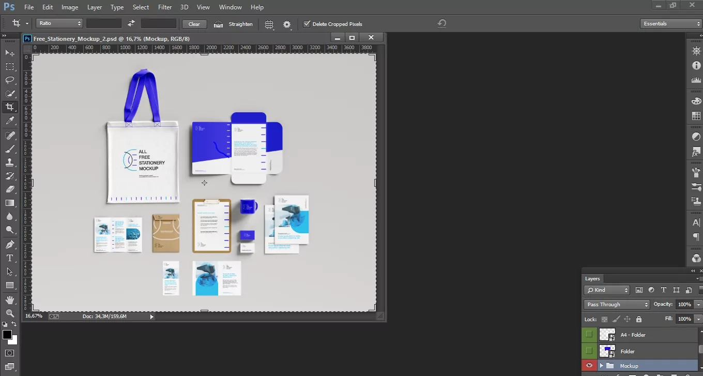Select the Eyedropper tool
The image size is (703, 376).
[10, 121]
